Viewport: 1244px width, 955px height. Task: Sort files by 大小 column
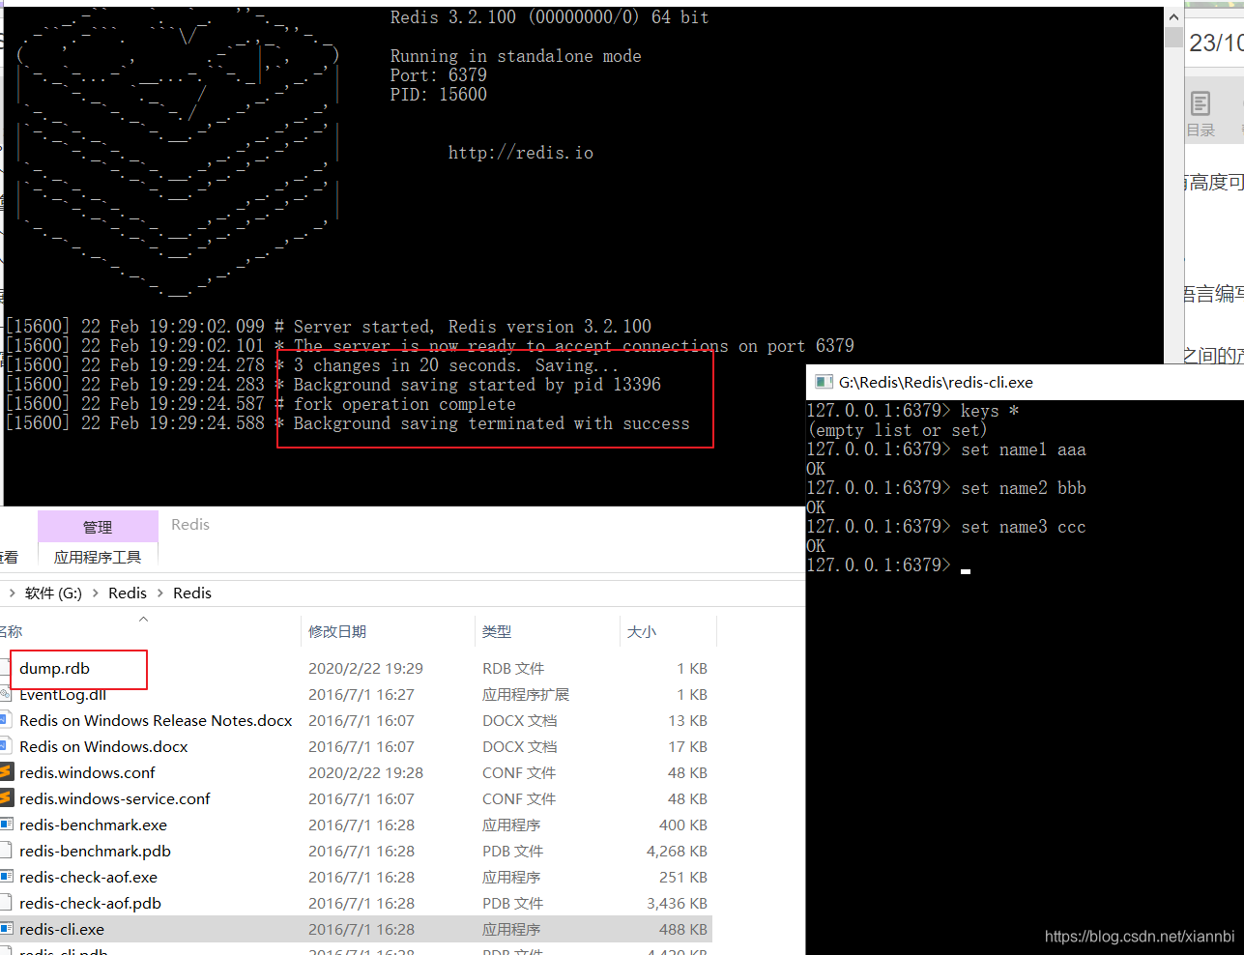tap(642, 631)
